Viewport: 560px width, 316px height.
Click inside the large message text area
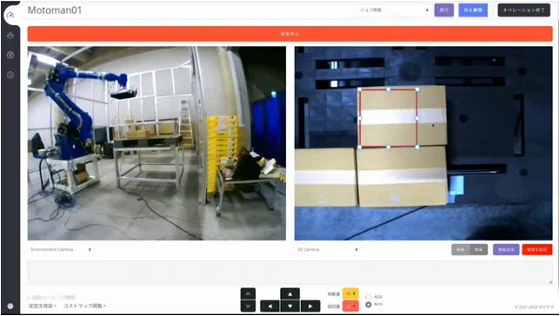[290, 272]
